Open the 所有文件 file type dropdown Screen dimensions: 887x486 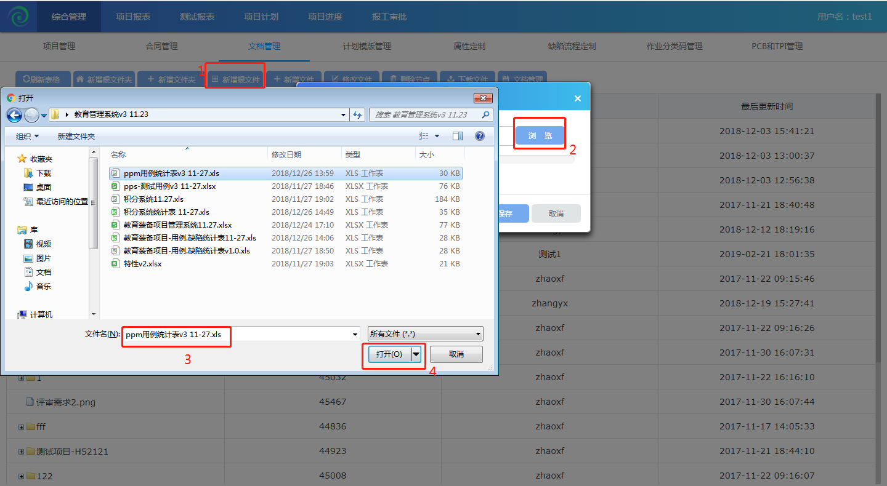pyautogui.click(x=425, y=334)
